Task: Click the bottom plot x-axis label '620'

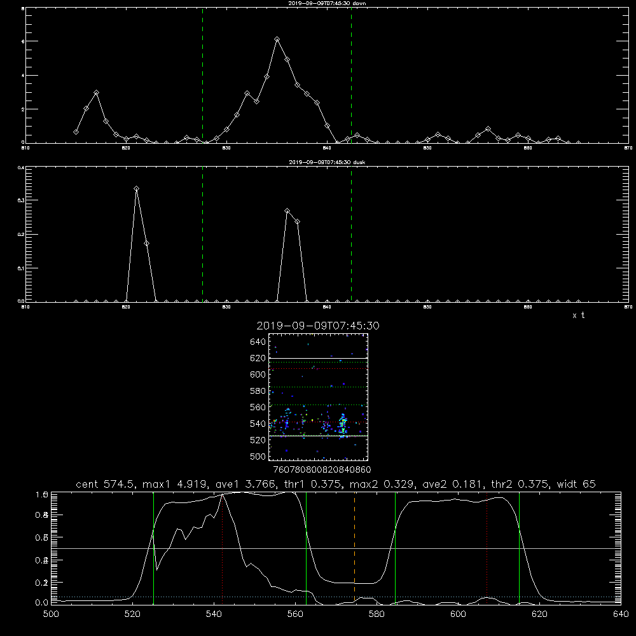Action: click(539, 614)
